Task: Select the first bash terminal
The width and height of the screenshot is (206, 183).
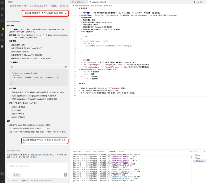Action: pyautogui.click(x=199, y=155)
